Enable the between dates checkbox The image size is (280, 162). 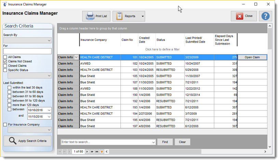point(10,109)
